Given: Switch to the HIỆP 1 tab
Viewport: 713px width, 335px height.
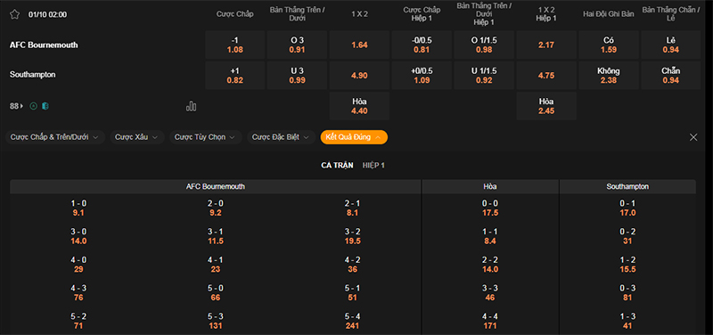Looking at the screenshot, I should click(373, 166).
